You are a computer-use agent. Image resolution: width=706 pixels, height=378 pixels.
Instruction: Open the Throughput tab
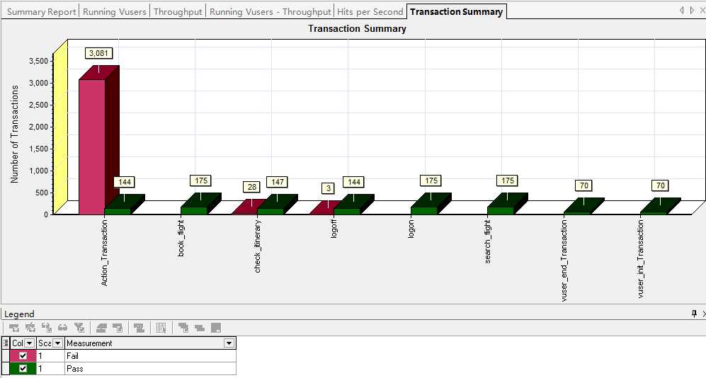178,12
